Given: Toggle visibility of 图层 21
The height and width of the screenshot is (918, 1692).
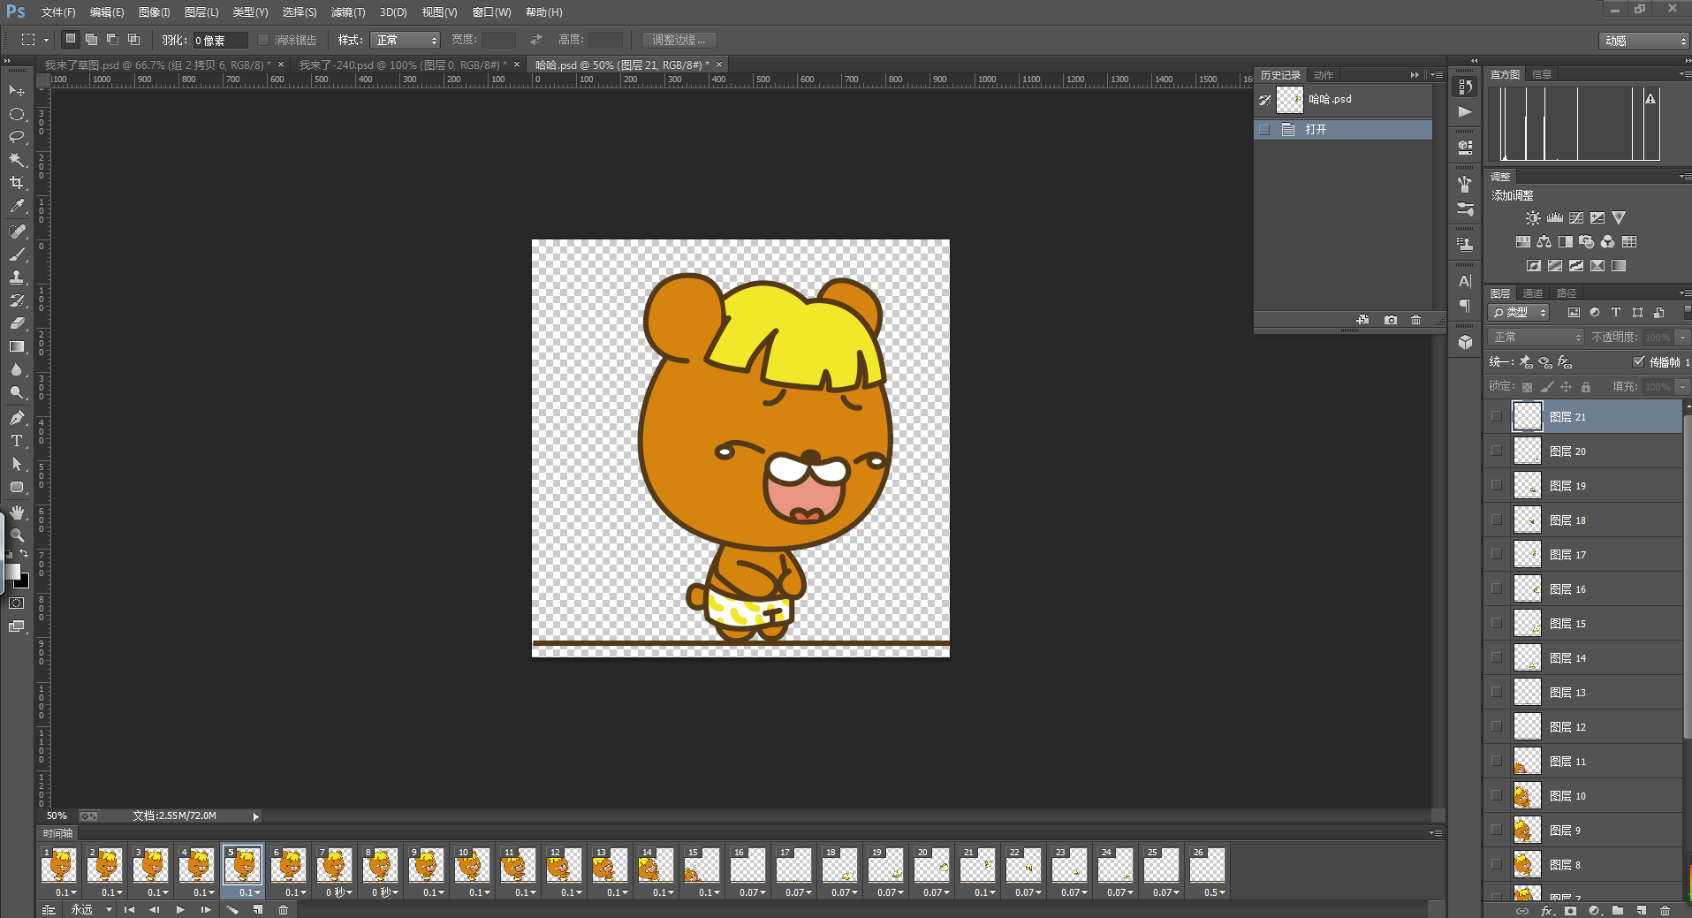Looking at the screenshot, I should tap(1497, 416).
